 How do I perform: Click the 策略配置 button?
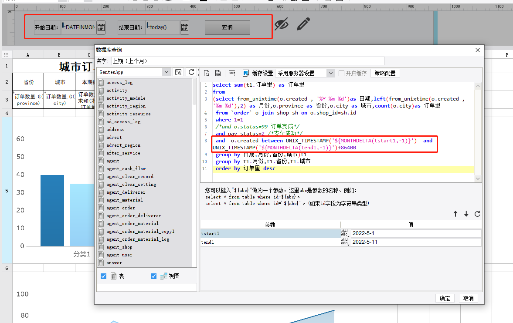(385, 73)
